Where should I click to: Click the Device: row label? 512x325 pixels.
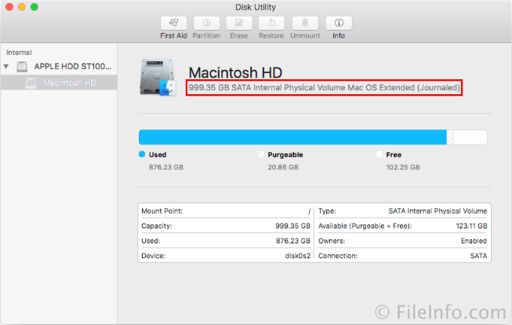pyautogui.click(x=154, y=256)
